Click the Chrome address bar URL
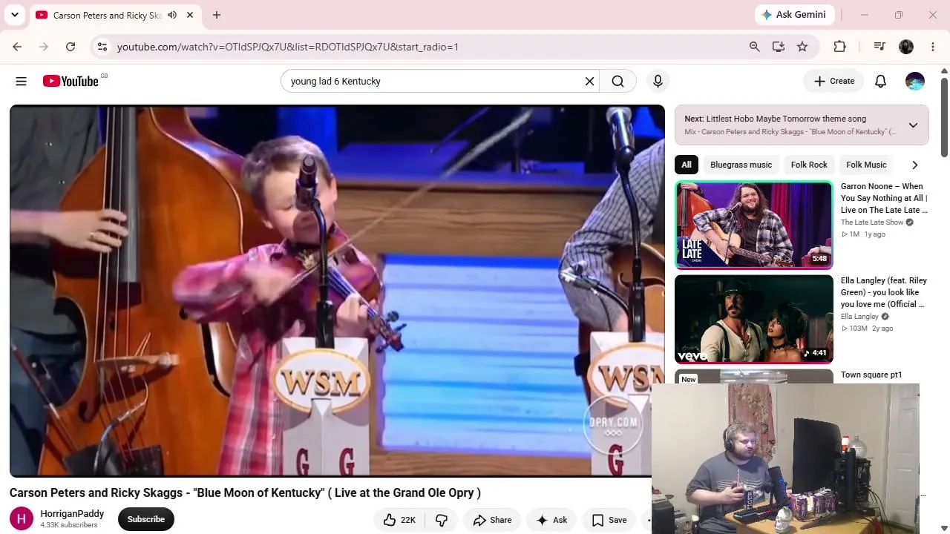 288,47
